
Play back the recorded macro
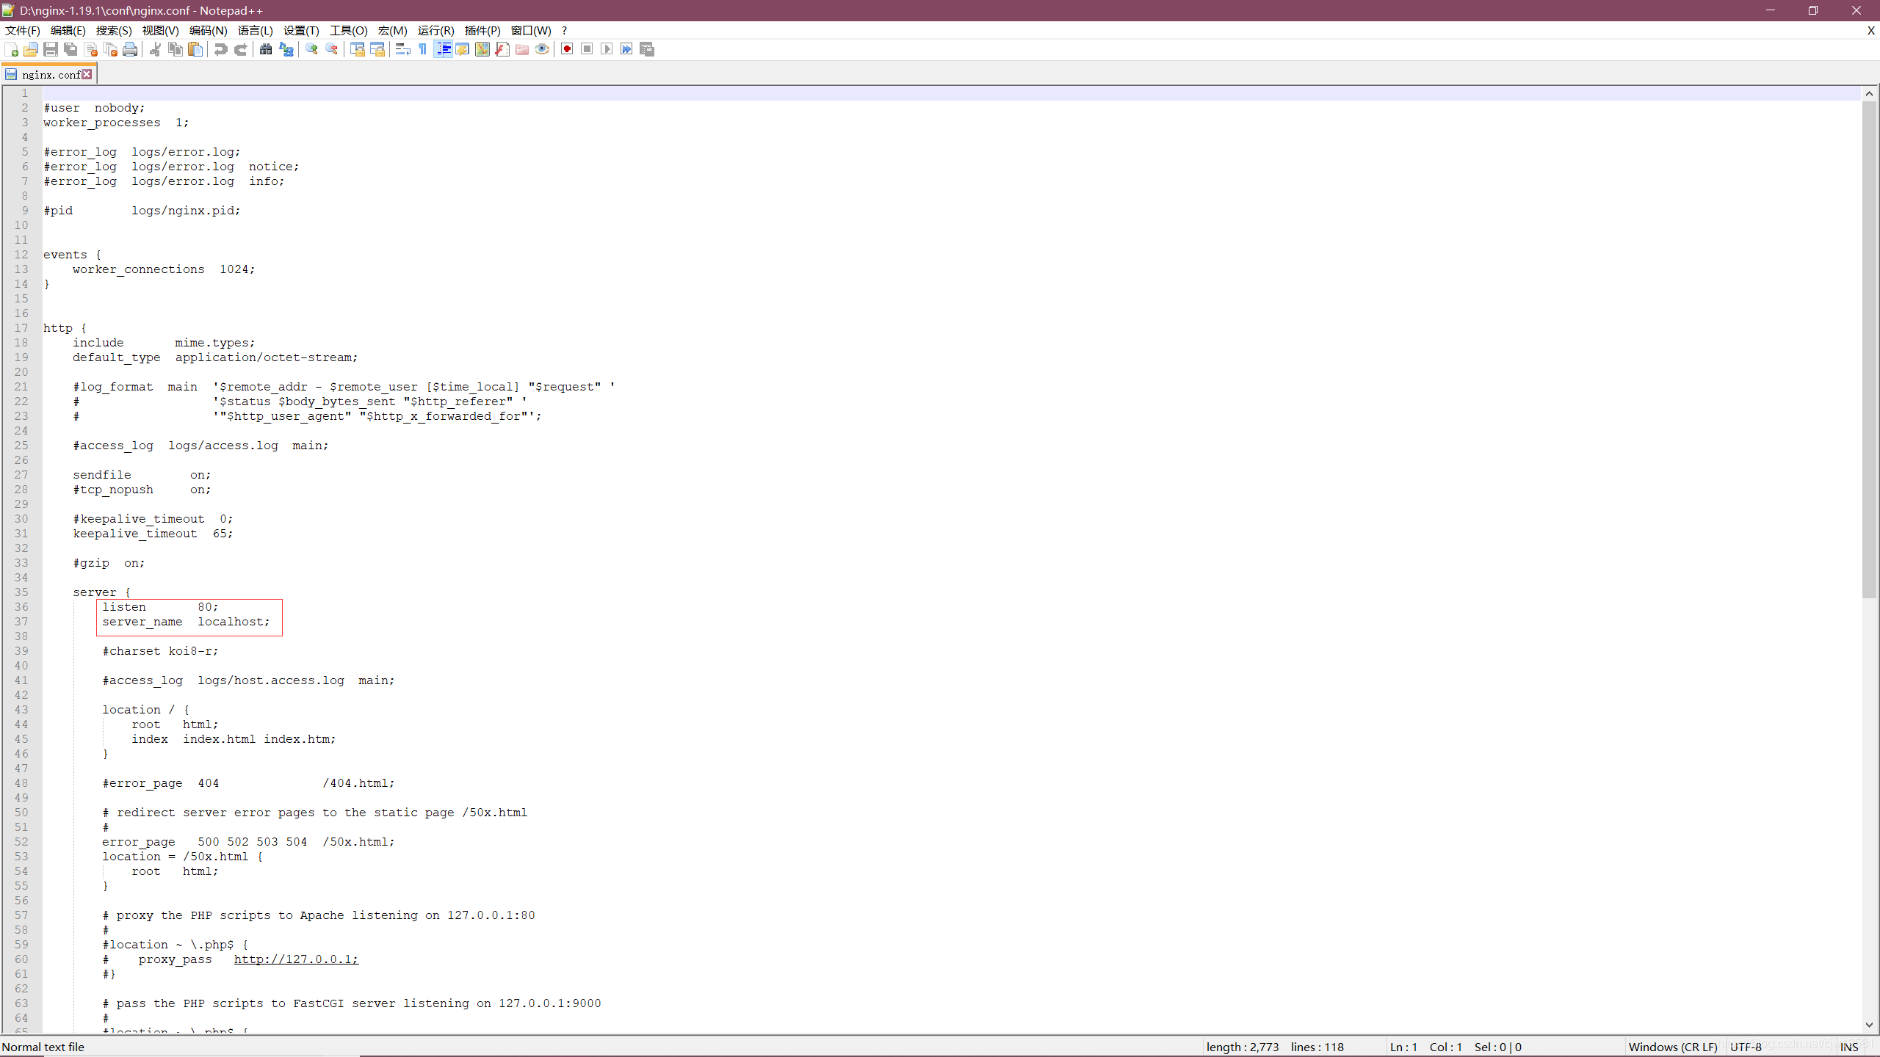(607, 49)
